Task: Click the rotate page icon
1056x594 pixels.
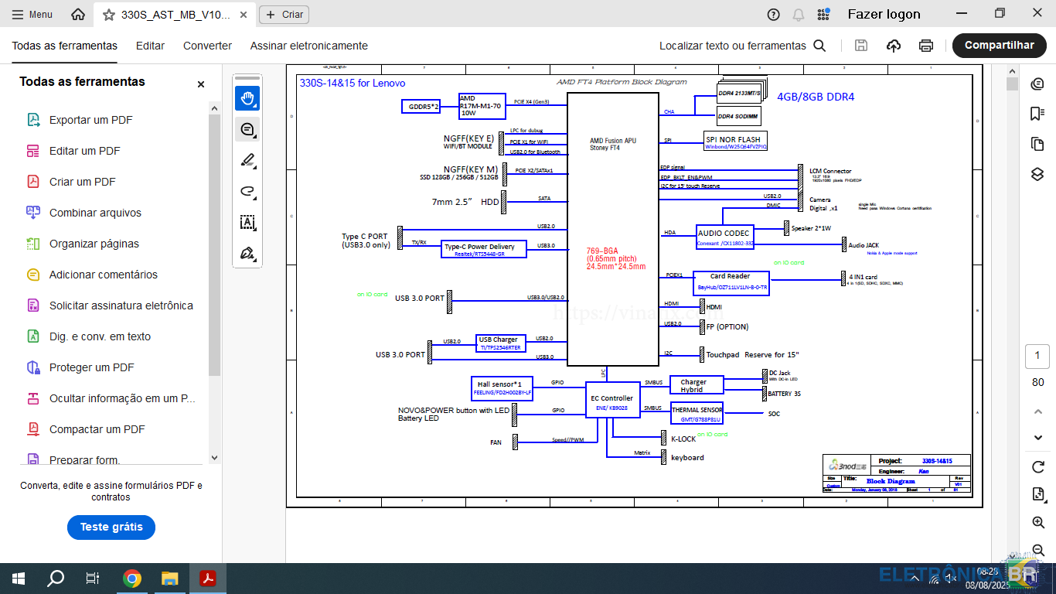Action: tap(1037, 467)
